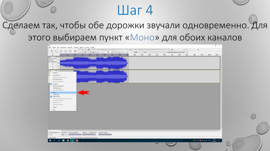
Task: Start recording with the red Record button
Action: tap(75, 51)
